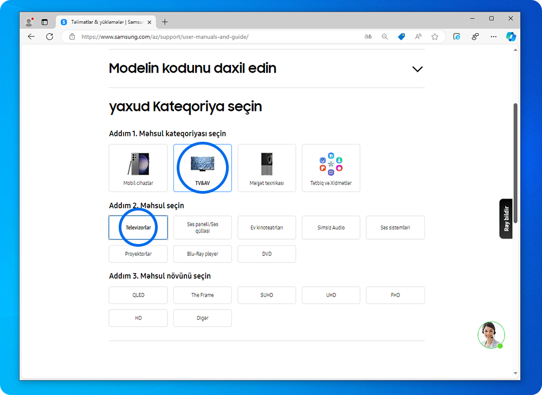Add this page to favorites
This screenshot has width=542, height=395.
point(435,37)
